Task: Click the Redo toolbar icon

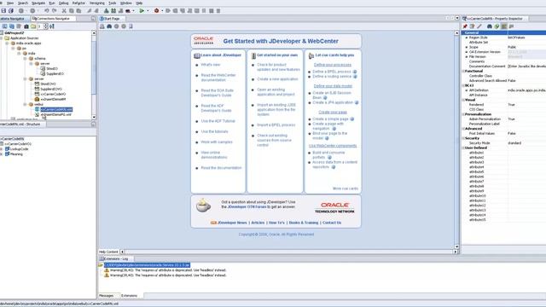Action: 54,11
